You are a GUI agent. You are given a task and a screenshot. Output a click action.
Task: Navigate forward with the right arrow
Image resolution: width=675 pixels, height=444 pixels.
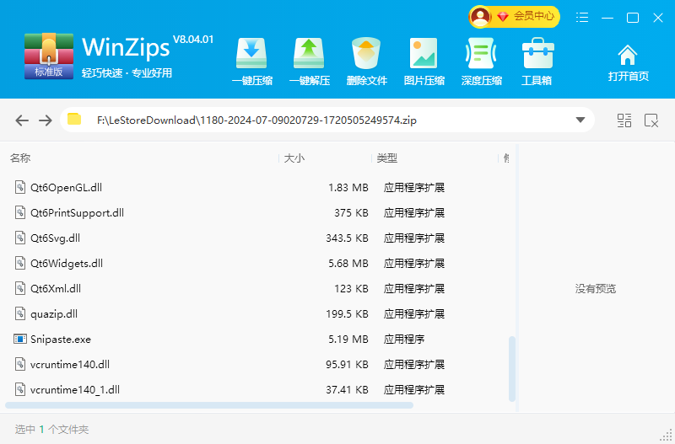pyautogui.click(x=46, y=120)
